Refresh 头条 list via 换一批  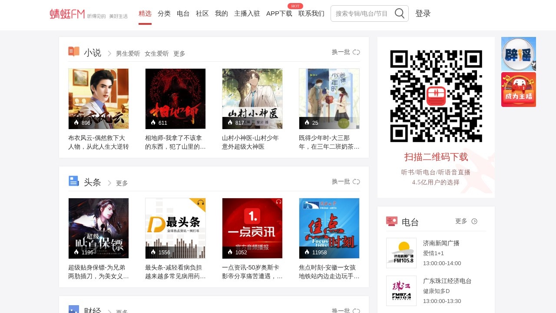(356, 181)
